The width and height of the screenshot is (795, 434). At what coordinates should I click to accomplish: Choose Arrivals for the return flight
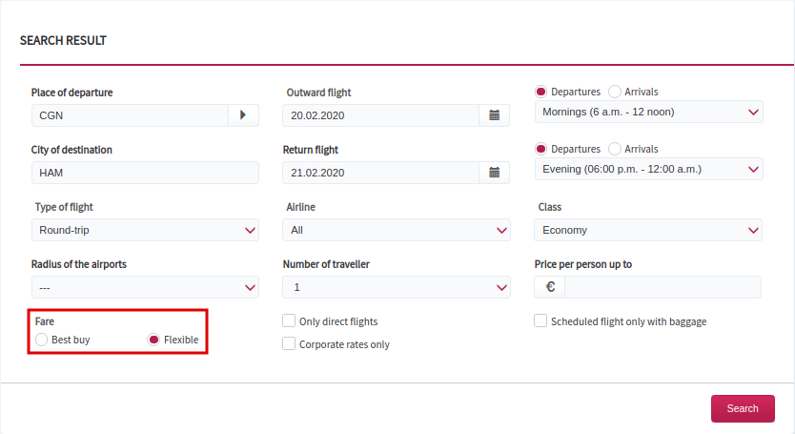click(615, 149)
